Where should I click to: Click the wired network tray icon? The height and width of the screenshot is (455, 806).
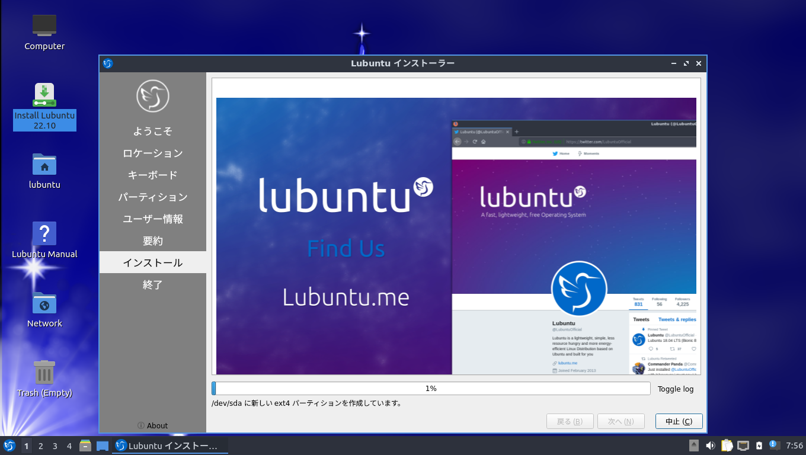point(743,446)
